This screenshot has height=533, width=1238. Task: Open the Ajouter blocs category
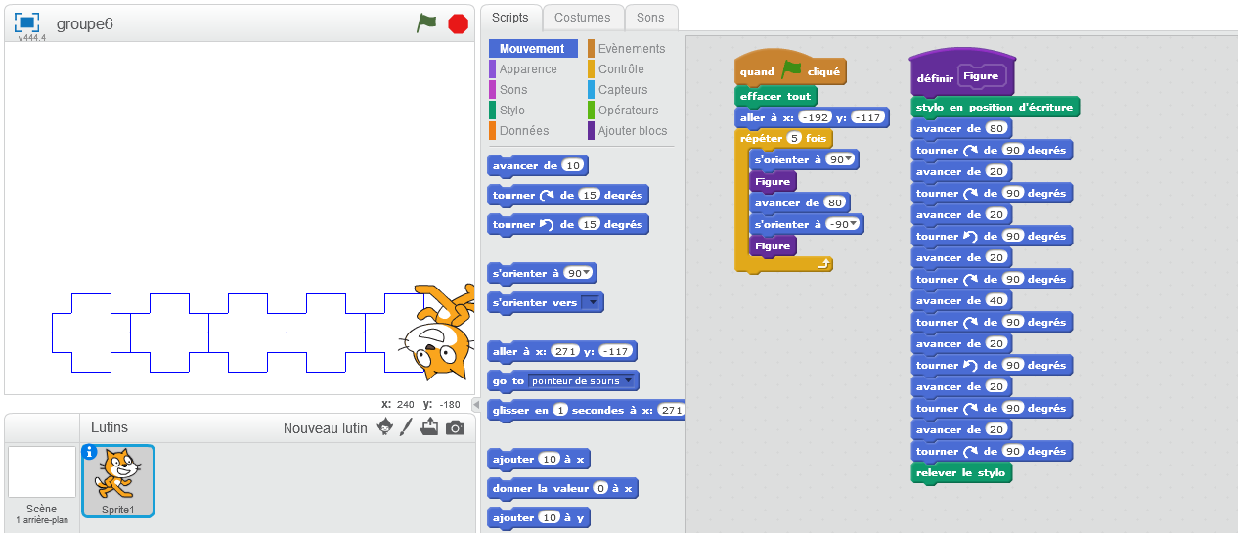(x=632, y=131)
